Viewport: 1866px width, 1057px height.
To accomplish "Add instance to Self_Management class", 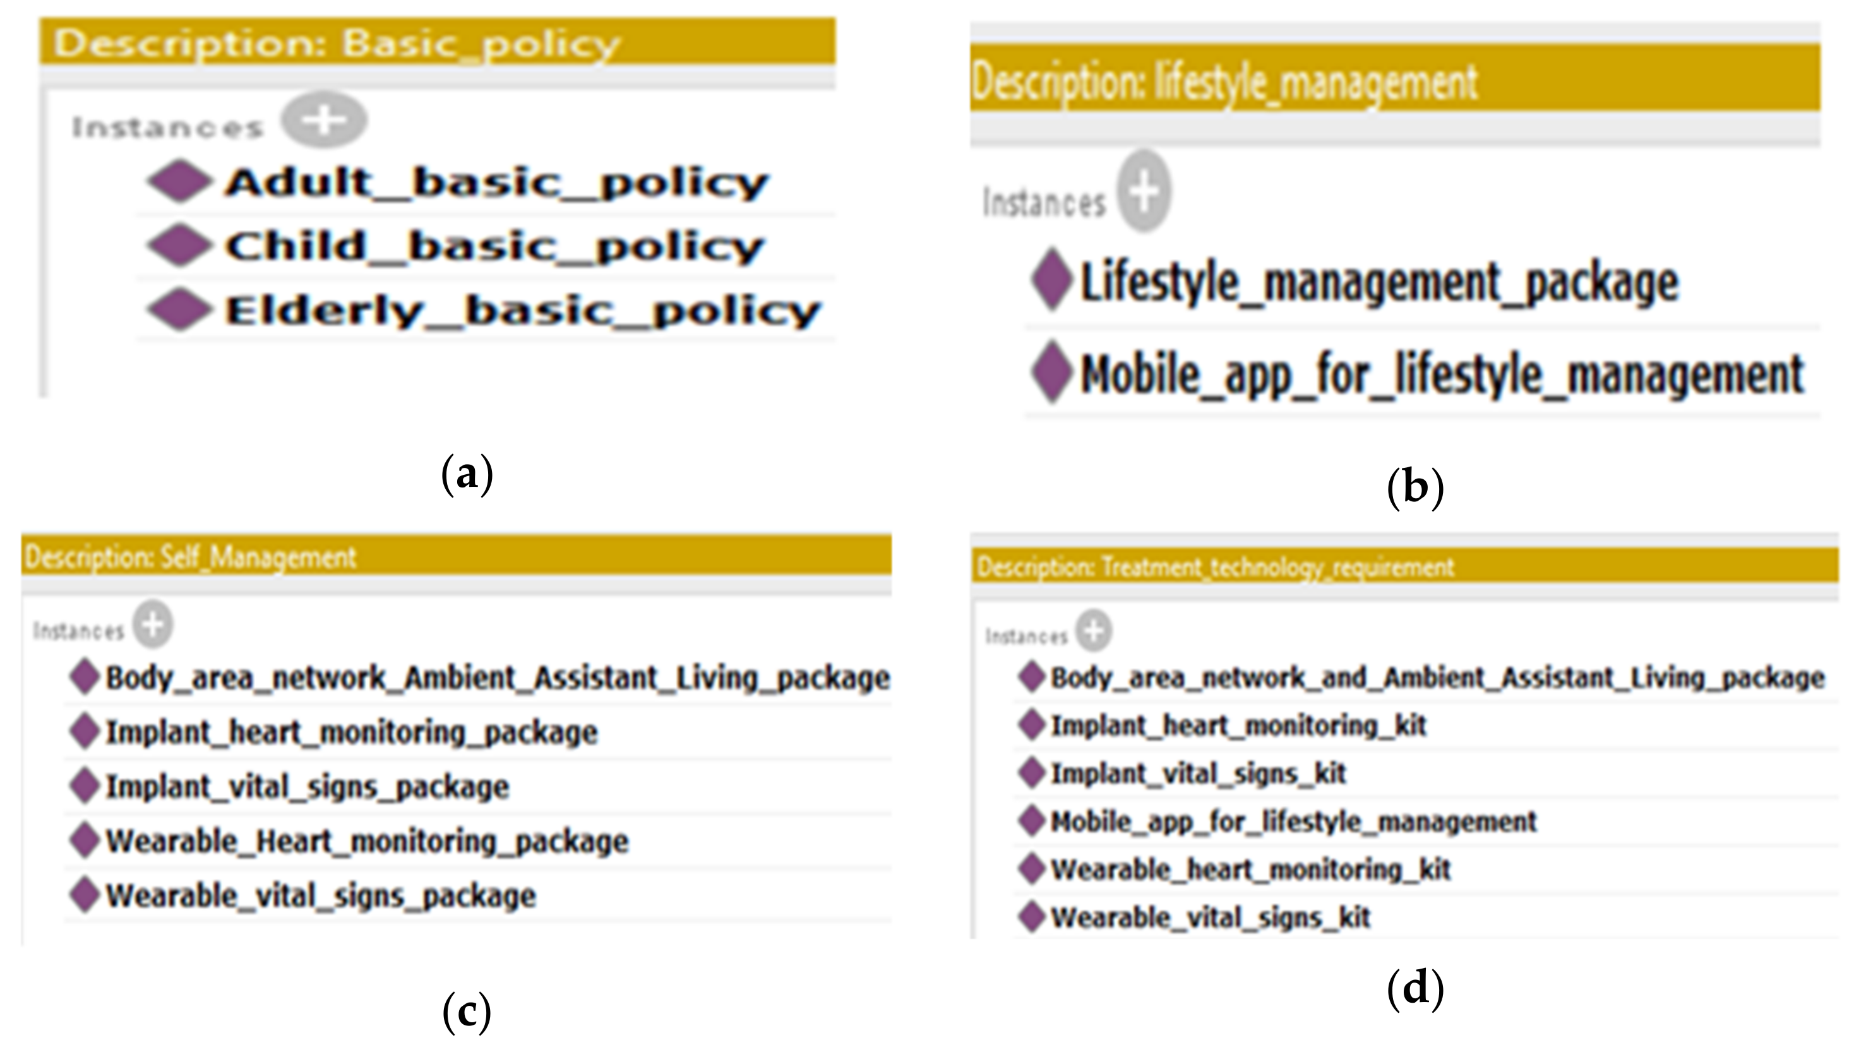I will [x=153, y=624].
